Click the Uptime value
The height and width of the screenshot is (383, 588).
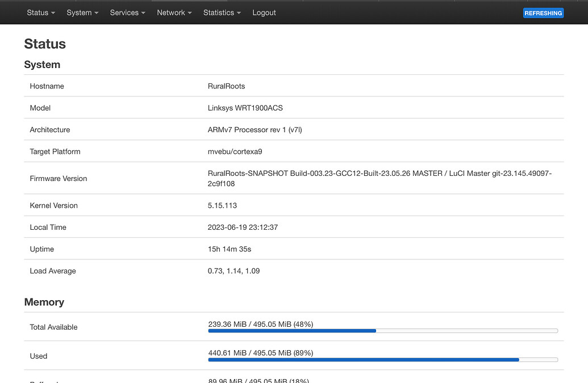tap(230, 249)
